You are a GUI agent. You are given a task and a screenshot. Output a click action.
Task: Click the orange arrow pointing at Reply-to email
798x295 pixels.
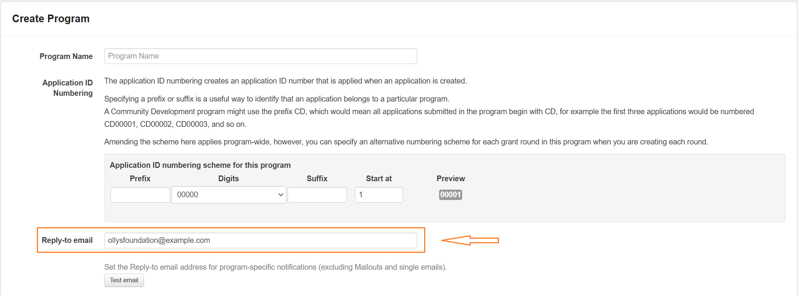click(469, 240)
